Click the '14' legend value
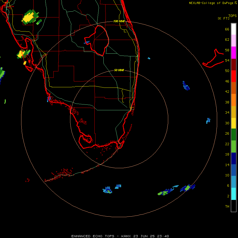238x238 pixels. pos(227,165)
